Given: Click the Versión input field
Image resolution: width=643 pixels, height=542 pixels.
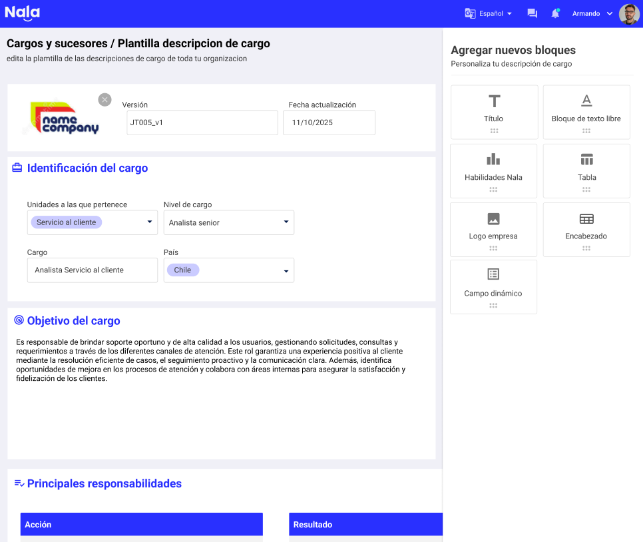Looking at the screenshot, I should [x=202, y=123].
